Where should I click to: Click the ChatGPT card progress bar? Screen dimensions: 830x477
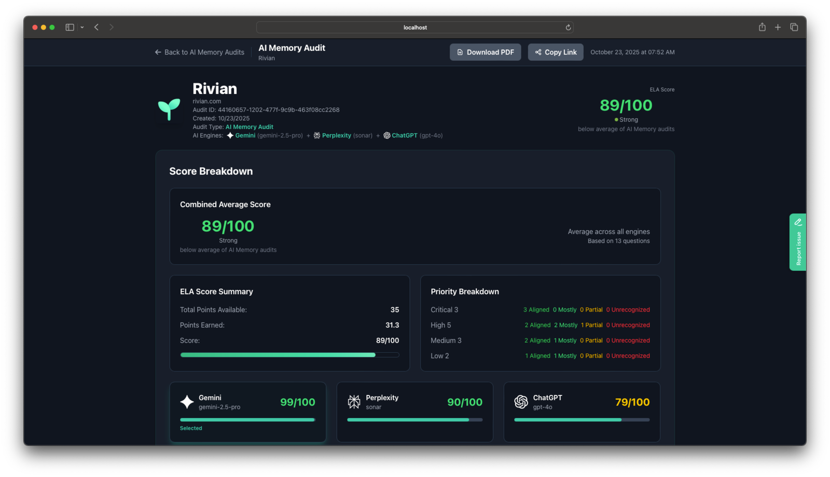tap(582, 420)
